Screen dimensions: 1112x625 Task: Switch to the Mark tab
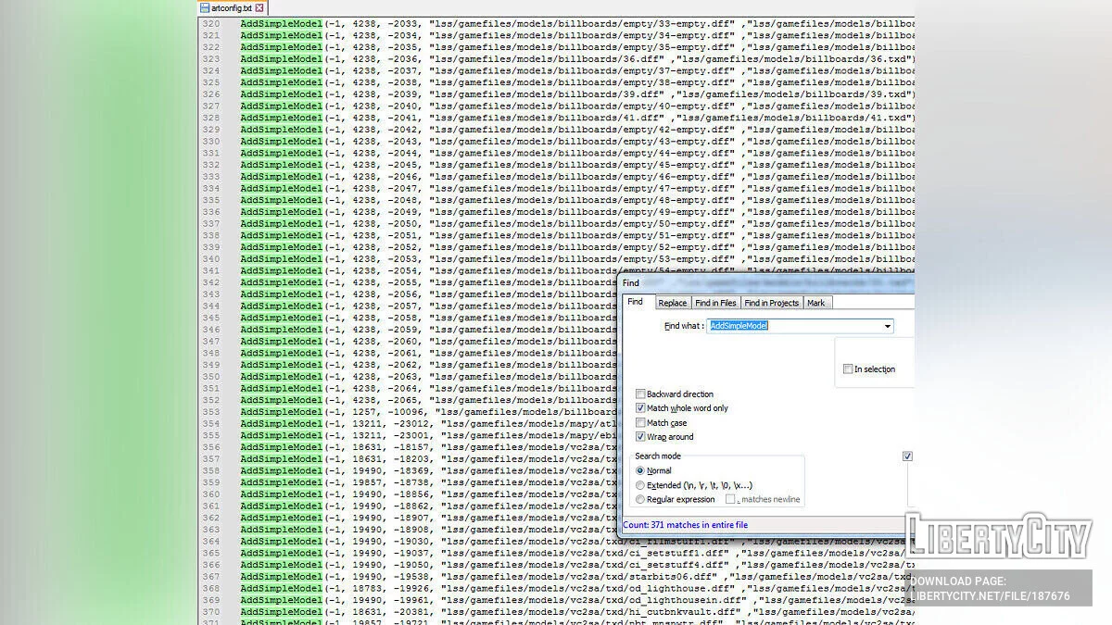(815, 303)
